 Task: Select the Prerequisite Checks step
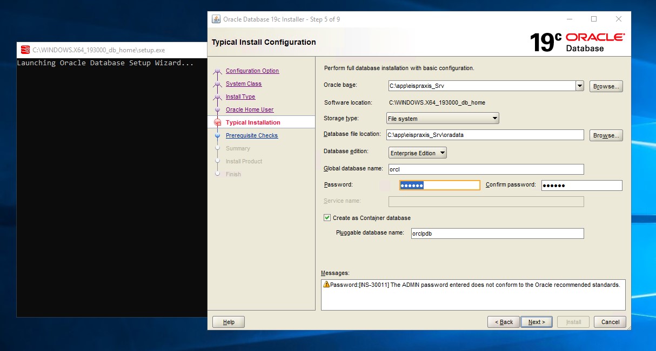[252, 136]
